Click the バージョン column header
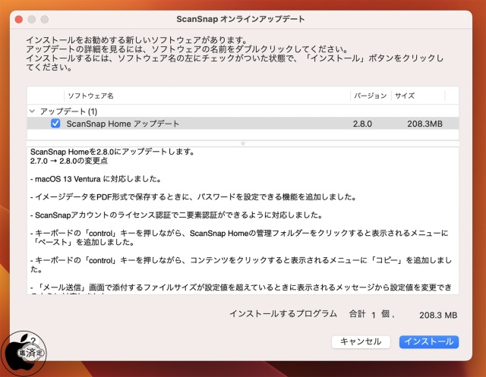The width and height of the screenshot is (486, 377). (371, 96)
